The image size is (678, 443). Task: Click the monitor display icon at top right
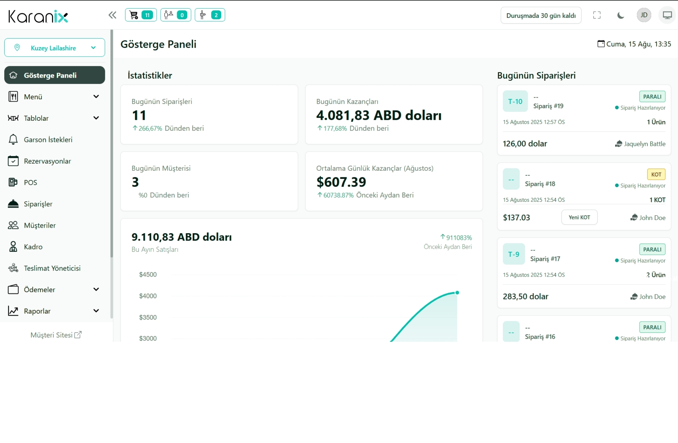click(667, 15)
